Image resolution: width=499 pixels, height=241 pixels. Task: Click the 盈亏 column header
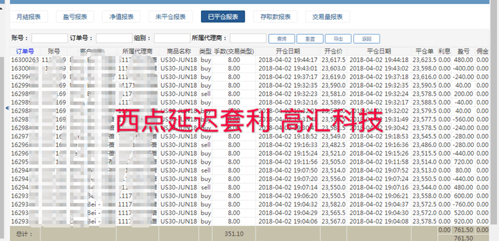coord(462,51)
